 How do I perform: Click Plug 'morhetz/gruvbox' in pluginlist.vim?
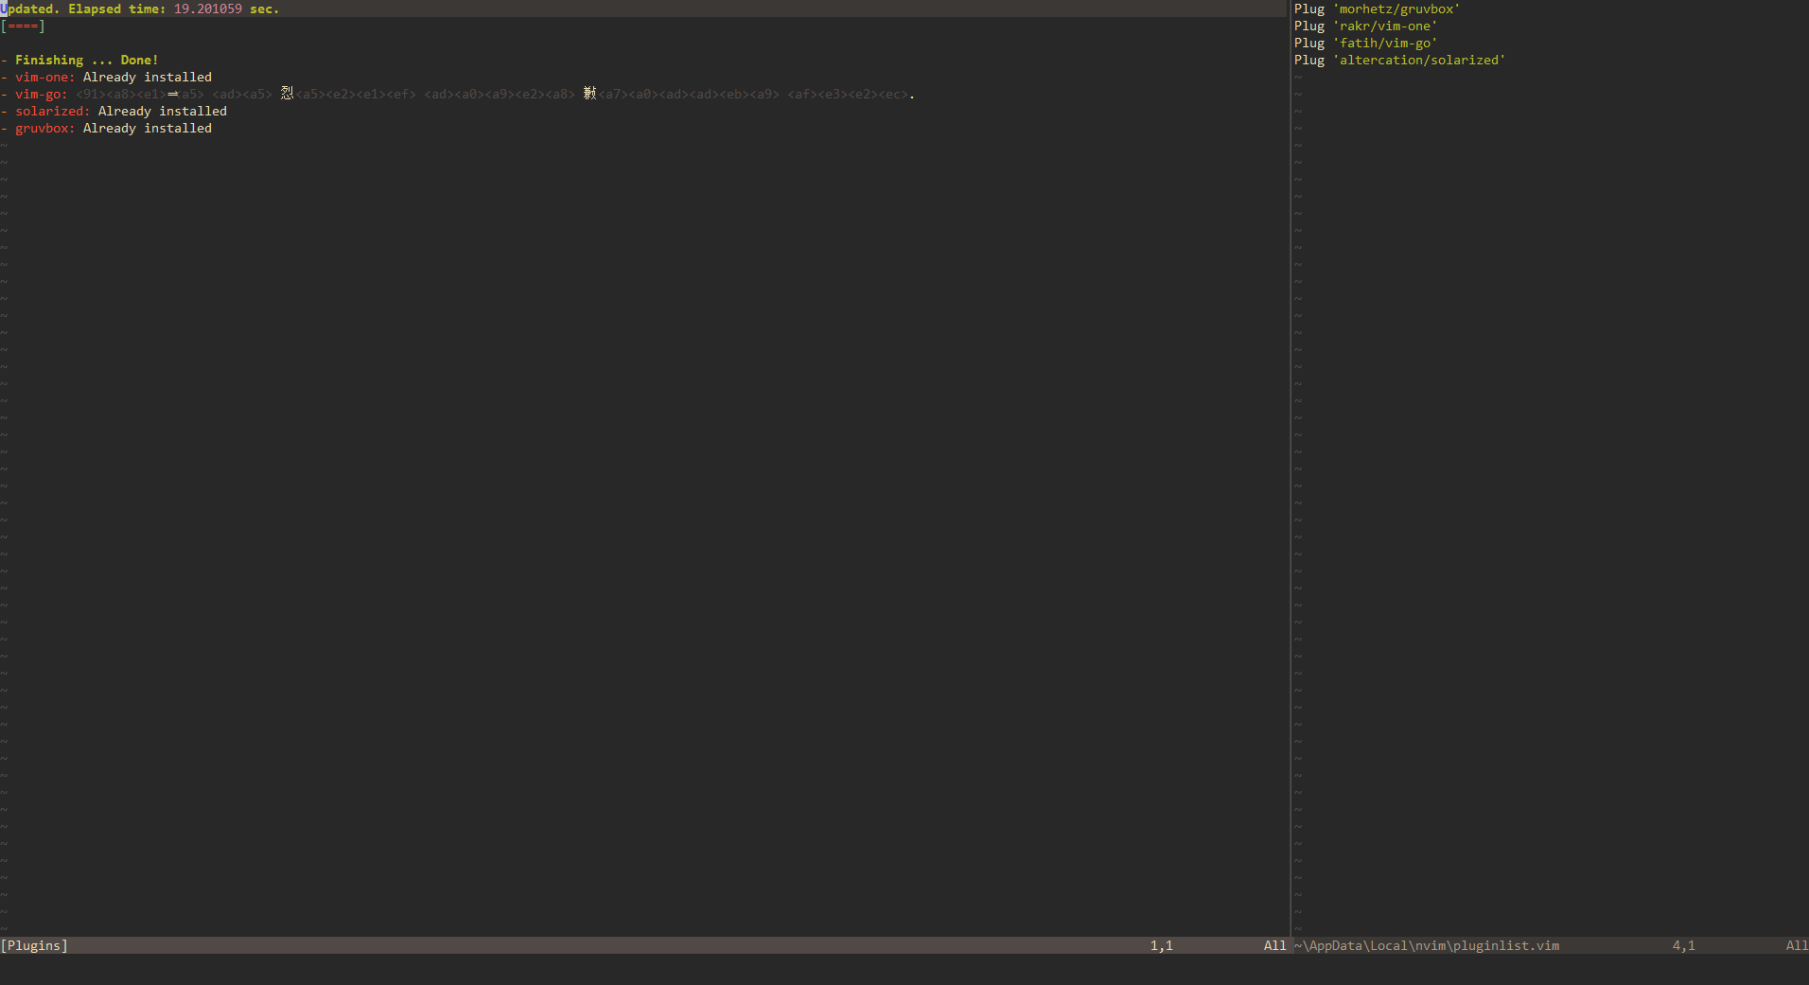pos(1376,9)
